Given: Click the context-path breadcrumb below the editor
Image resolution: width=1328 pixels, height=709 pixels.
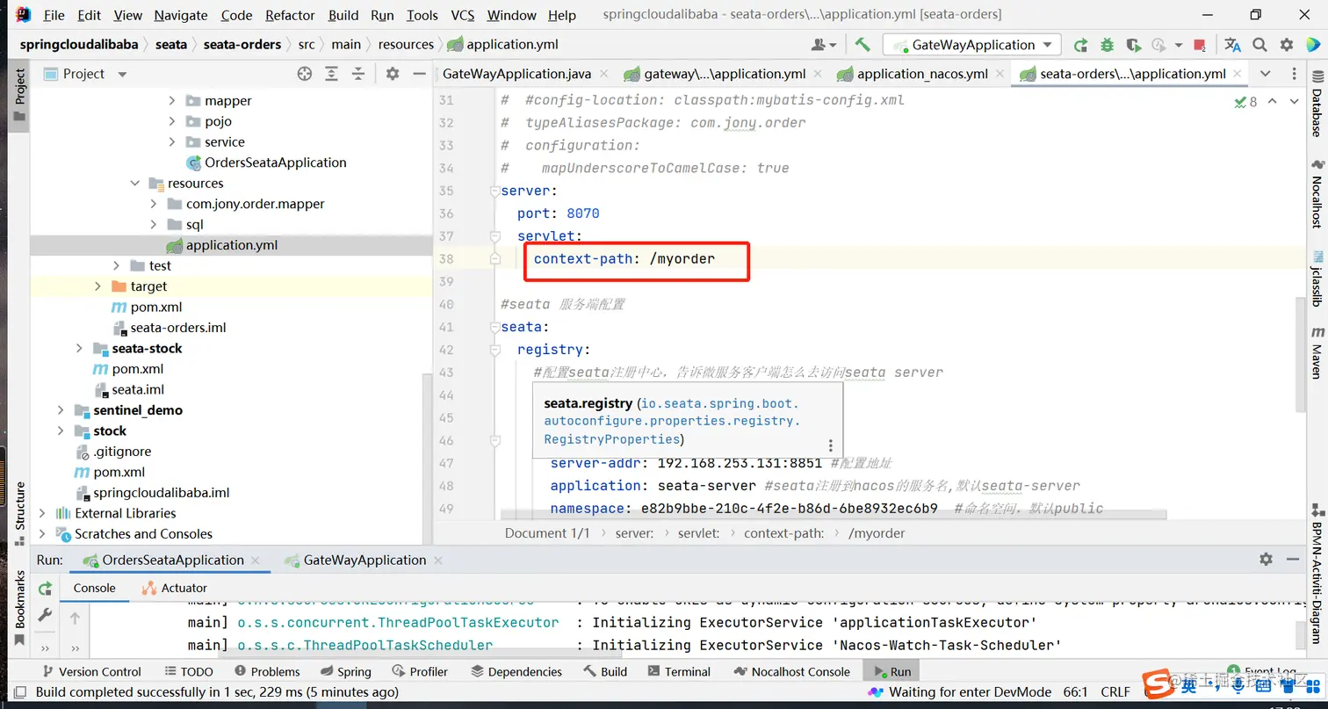Looking at the screenshot, I should [x=783, y=533].
